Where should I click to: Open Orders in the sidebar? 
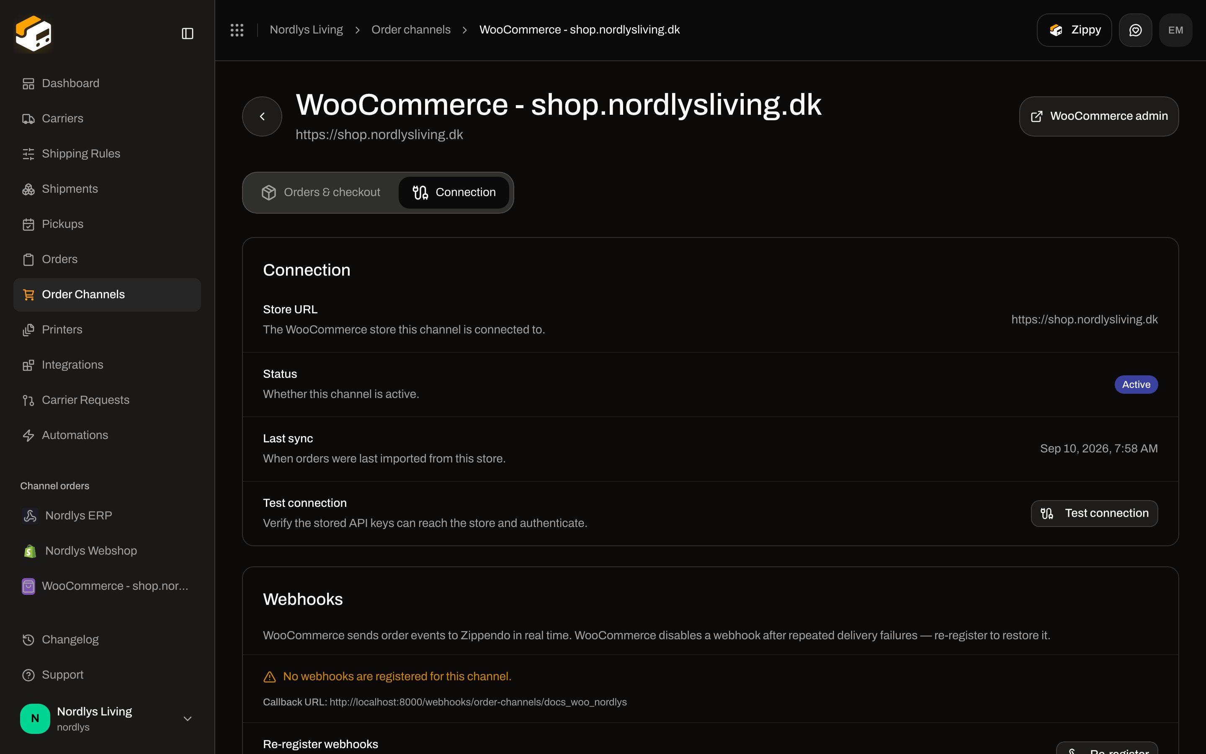pos(107,259)
